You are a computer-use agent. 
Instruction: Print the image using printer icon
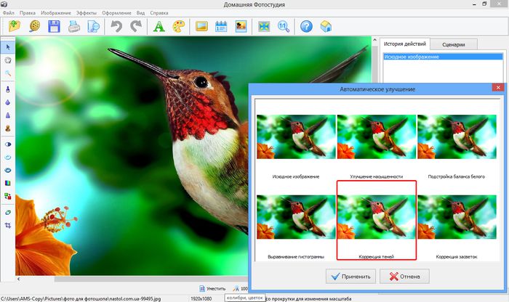tap(74, 26)
